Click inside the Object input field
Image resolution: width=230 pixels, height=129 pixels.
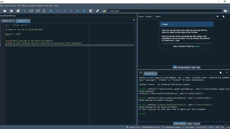(187, 16)
